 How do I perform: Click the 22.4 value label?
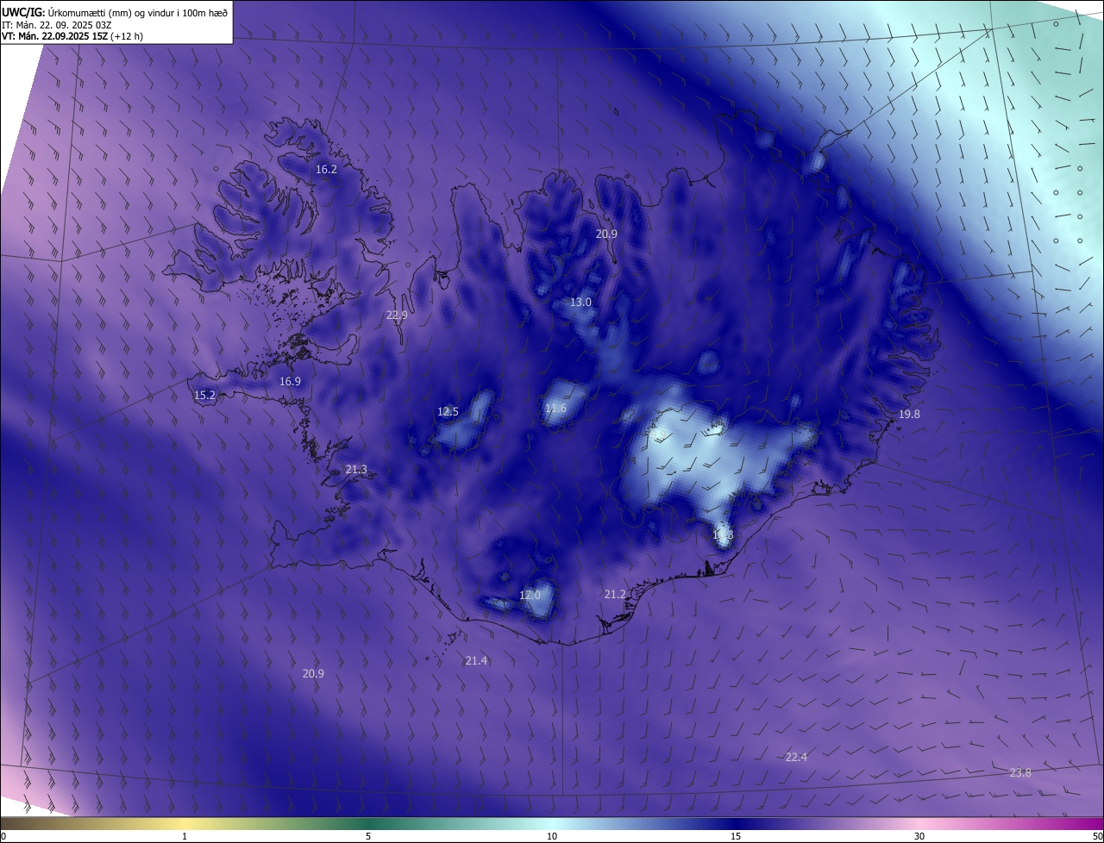coord(796,758)
